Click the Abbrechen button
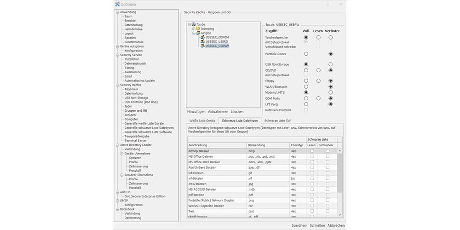460x230 pixels. click(336, 225)
